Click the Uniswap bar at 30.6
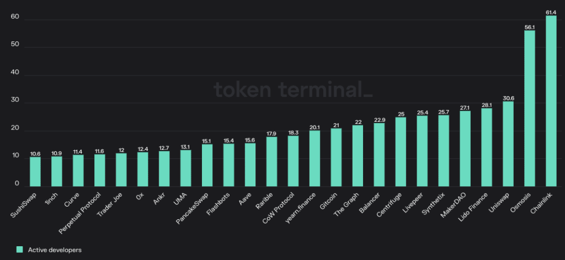 [x=508, y=144]
